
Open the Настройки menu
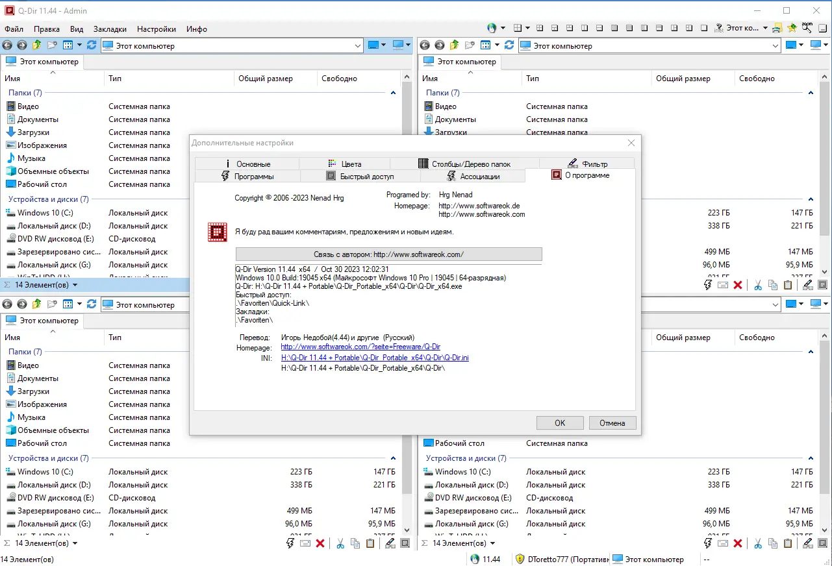point(157,29)
